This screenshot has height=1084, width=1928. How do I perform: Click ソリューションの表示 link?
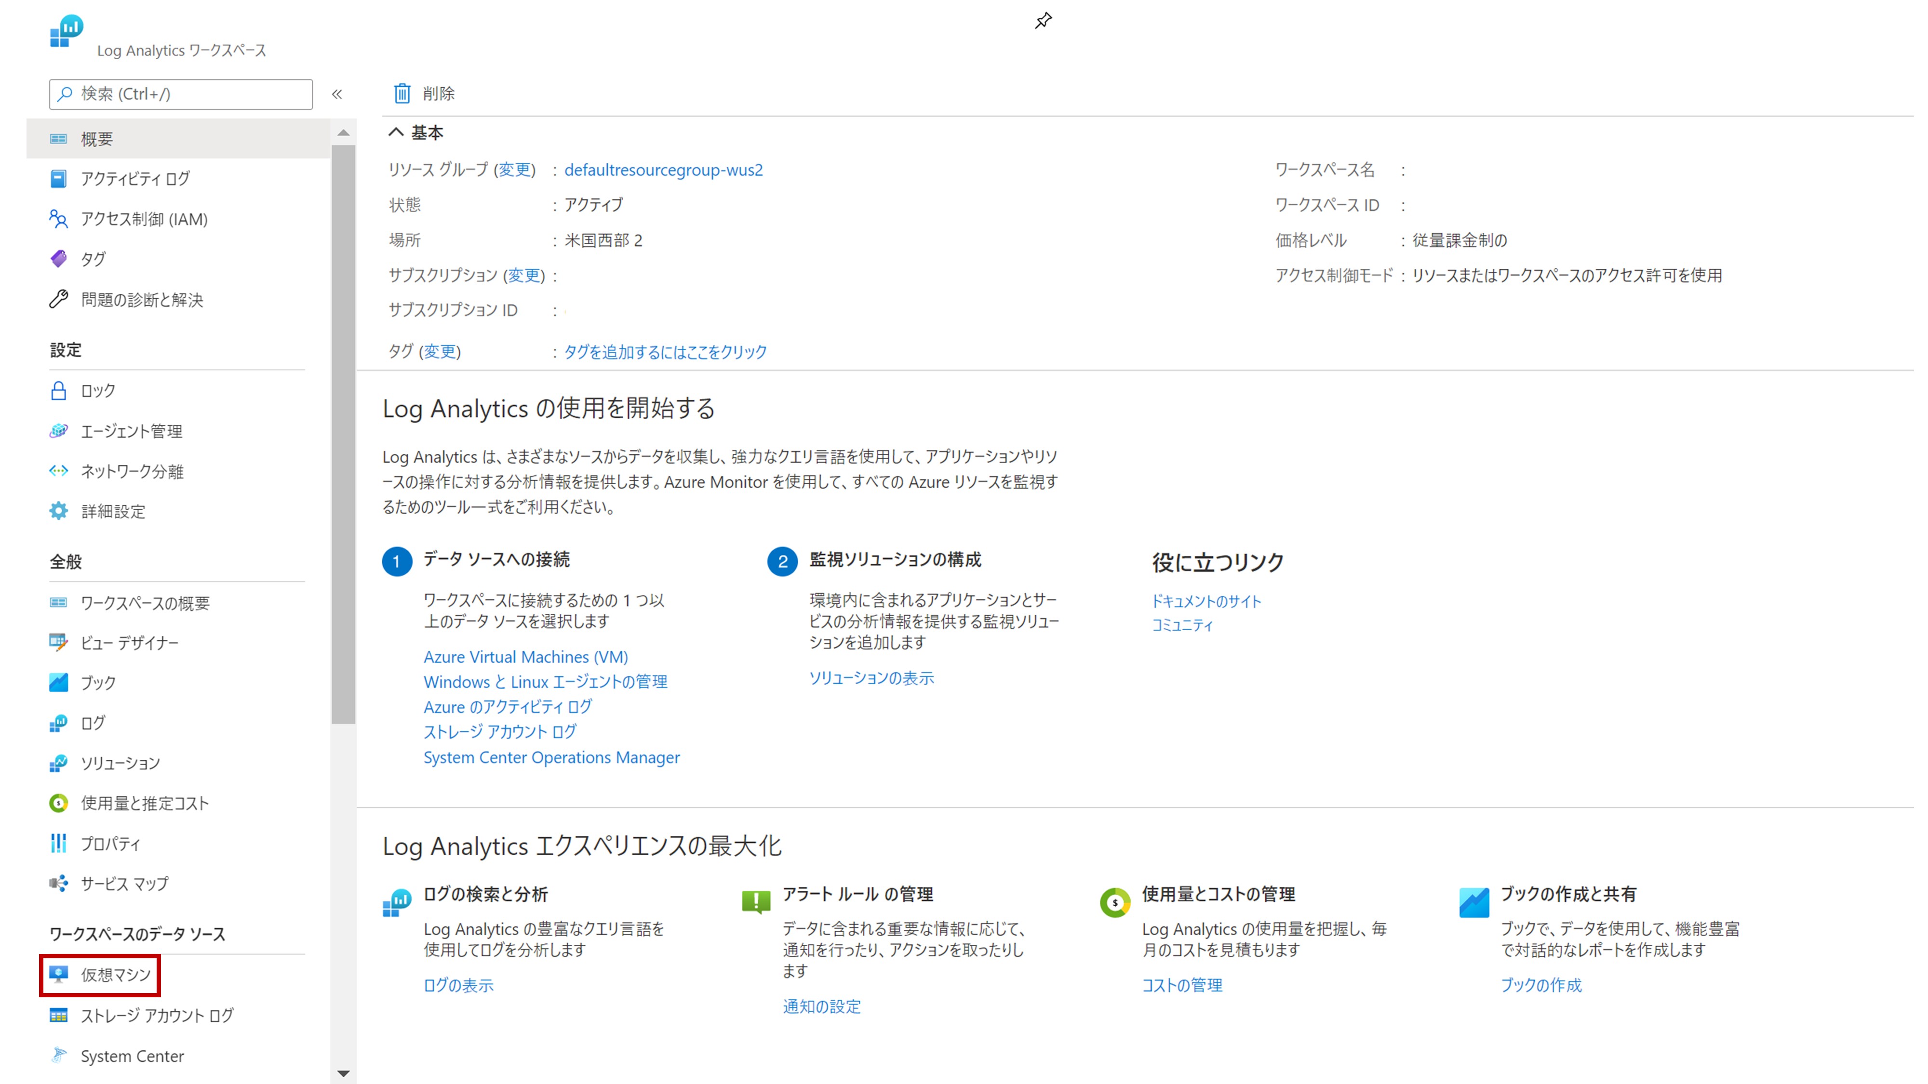coord(871,678)
